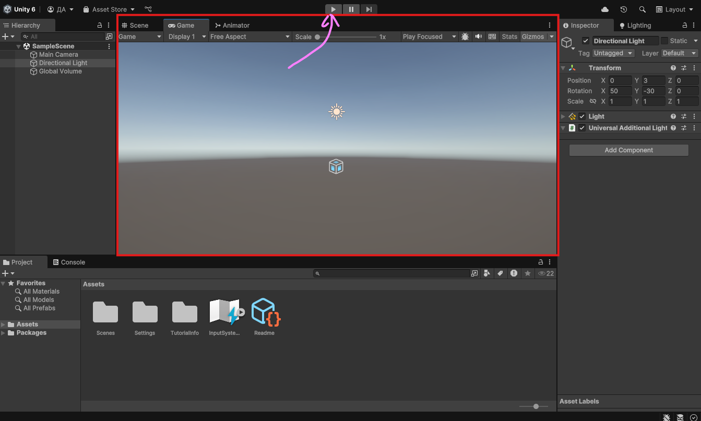Select the Pause button in the toolbar
The width and height of the screenshot is (701, 421).
click(x=351, y=9)
